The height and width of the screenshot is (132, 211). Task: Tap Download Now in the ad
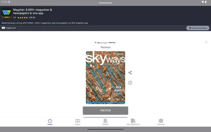point(198,28)
